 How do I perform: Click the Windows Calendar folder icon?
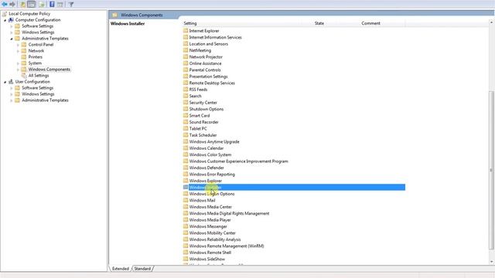(x=186, y=147)
